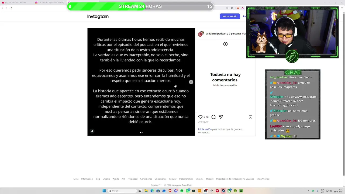Open File Explorer from the taskbar

[146, 191]
